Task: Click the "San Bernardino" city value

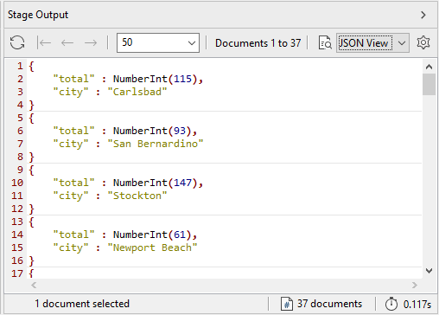Action: click(x=156, y=144)
